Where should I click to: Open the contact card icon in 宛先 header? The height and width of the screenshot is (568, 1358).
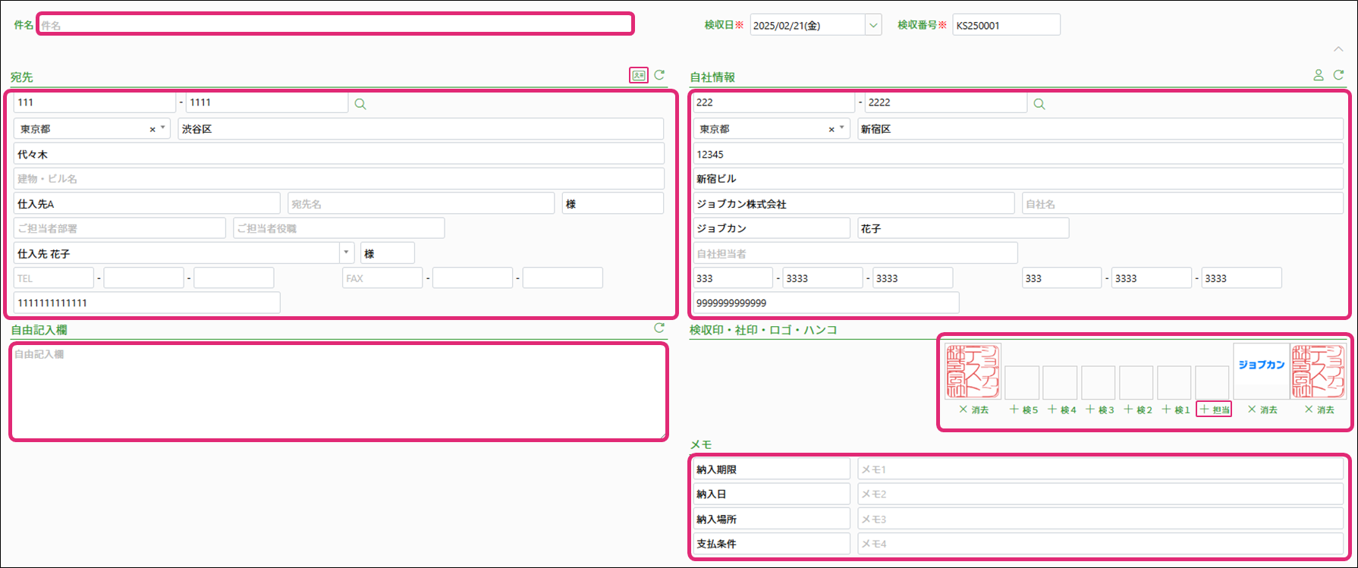coord(639,75)
